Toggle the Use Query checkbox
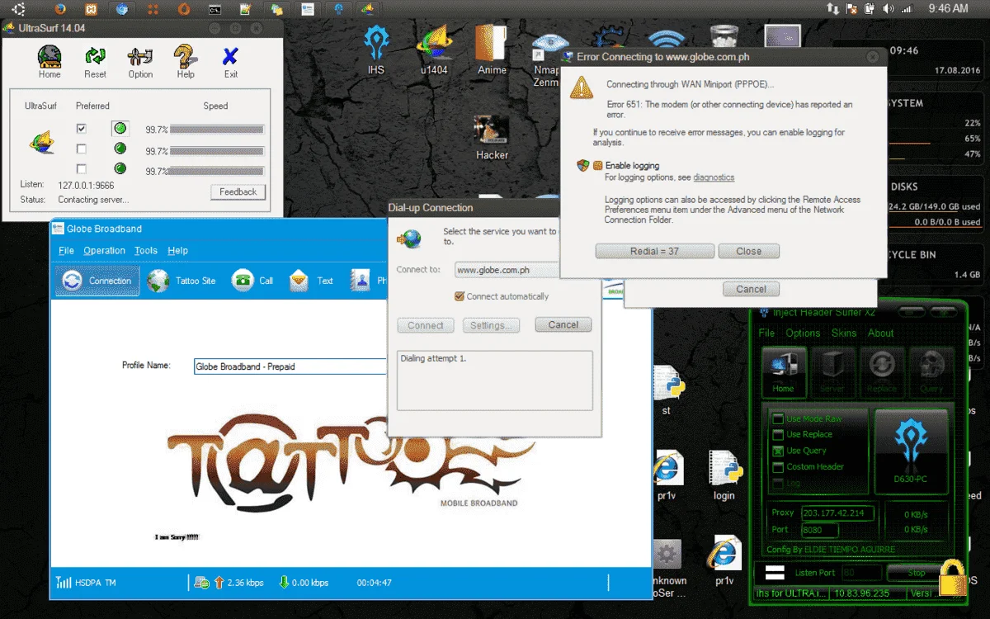990x619 pixels. pos(777,451)
